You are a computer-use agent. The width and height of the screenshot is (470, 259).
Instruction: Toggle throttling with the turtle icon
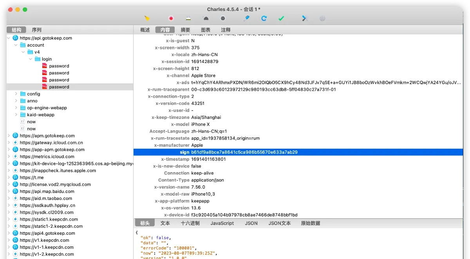(x=206, y=18)
